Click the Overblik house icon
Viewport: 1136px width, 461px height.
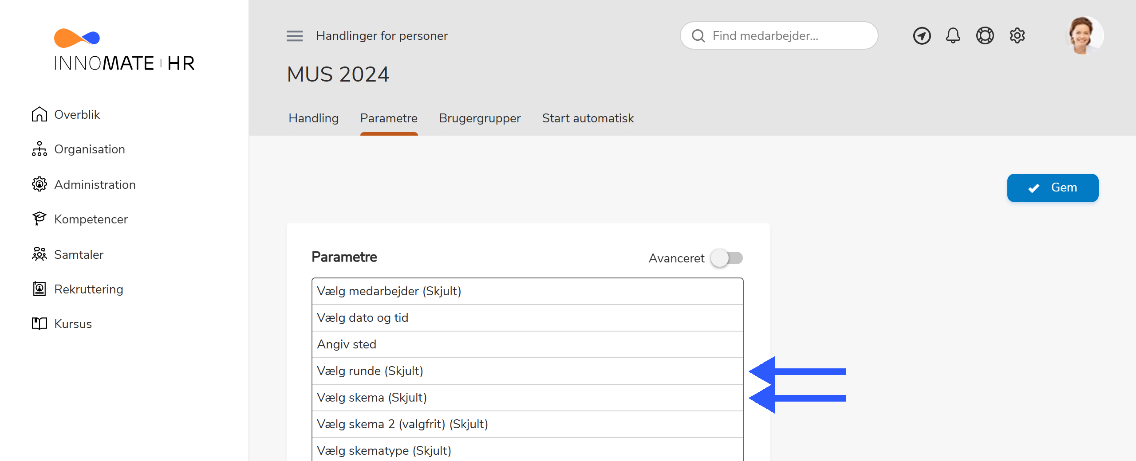pyautogui.click(x=39, y=114)
